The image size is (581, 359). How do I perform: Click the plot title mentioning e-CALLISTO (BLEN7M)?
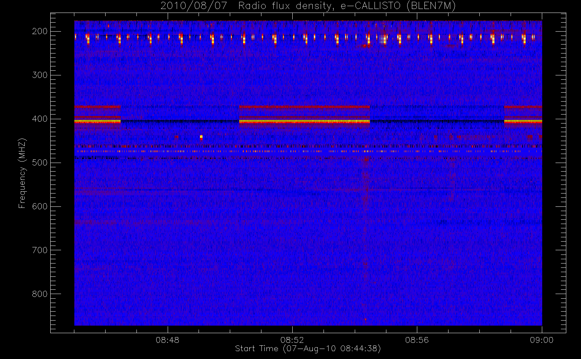[308, 6]
